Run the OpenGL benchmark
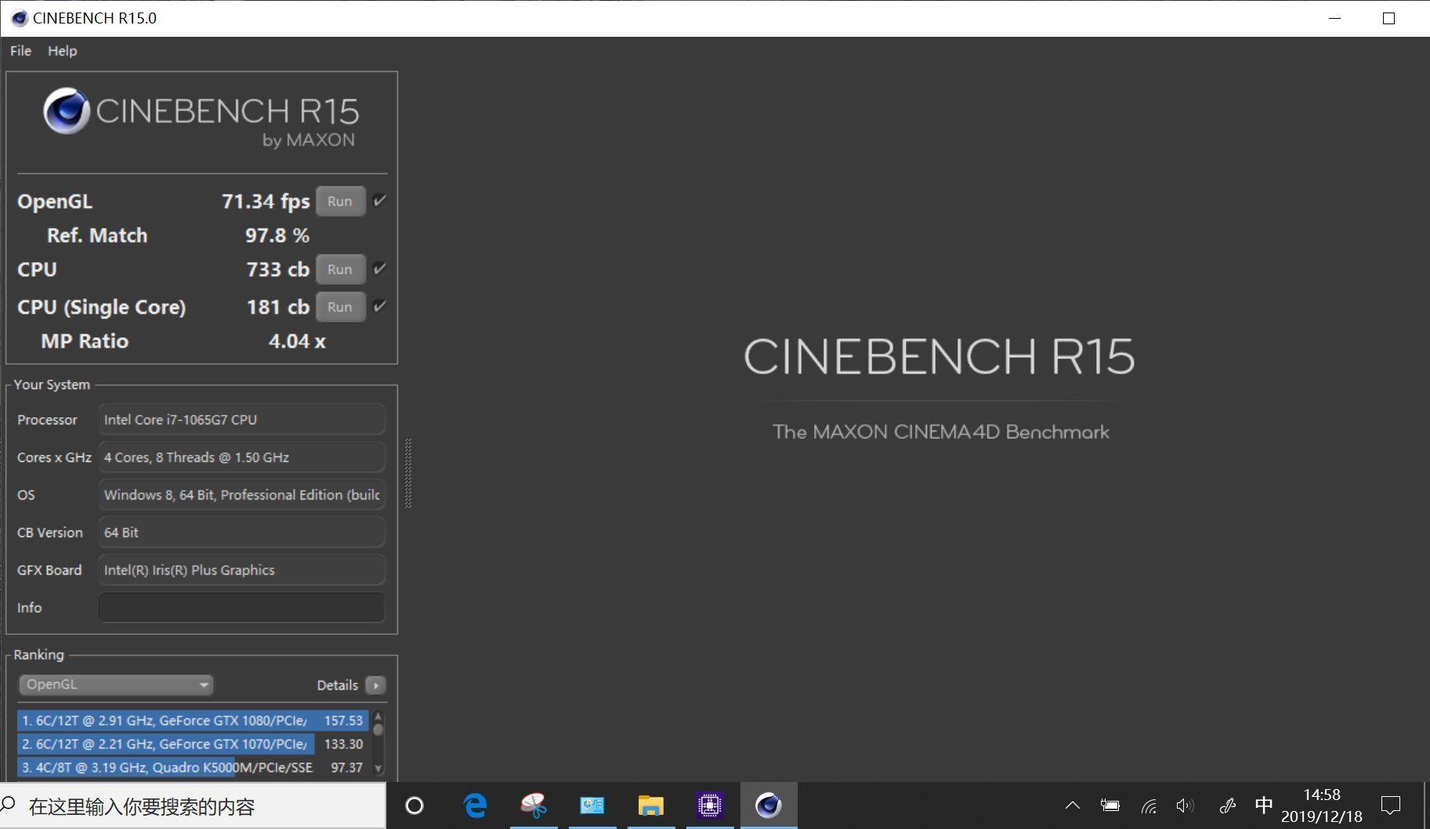 pyautogui.click(x=340, y=201)
